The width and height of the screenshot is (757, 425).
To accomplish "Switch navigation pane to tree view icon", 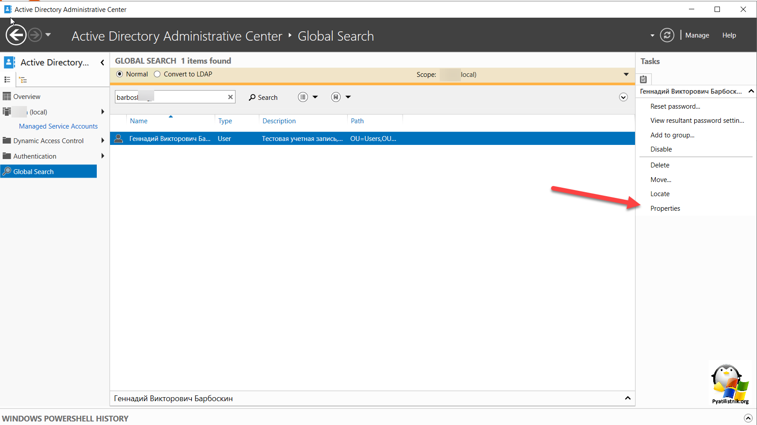I will (x=23, y=80).
